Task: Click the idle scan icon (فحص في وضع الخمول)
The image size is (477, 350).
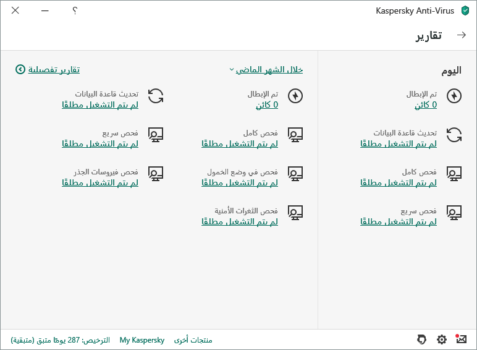Action: point(295,174)
